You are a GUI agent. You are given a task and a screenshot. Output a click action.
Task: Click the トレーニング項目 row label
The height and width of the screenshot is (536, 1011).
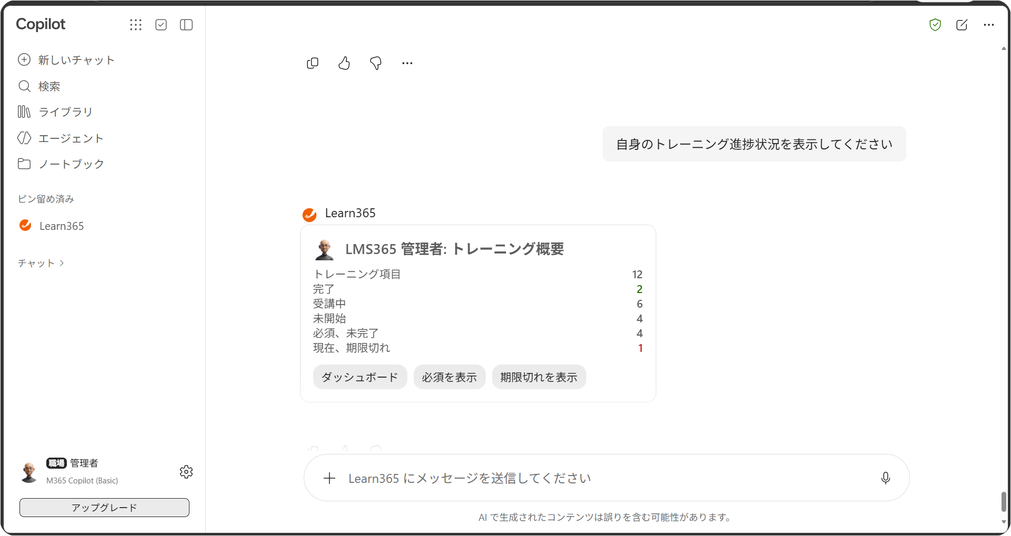tap(357, 275)
